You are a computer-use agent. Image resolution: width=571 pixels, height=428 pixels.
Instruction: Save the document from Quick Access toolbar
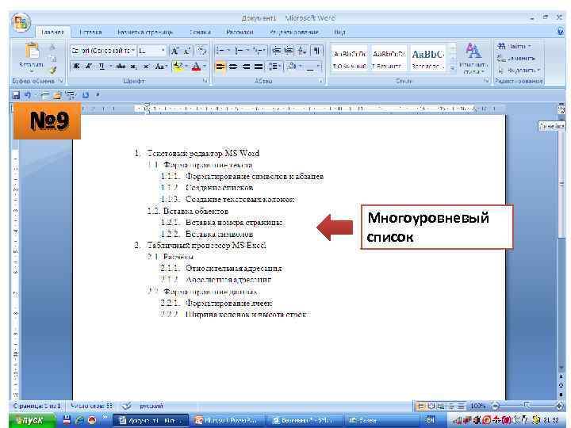coord(16,95)
